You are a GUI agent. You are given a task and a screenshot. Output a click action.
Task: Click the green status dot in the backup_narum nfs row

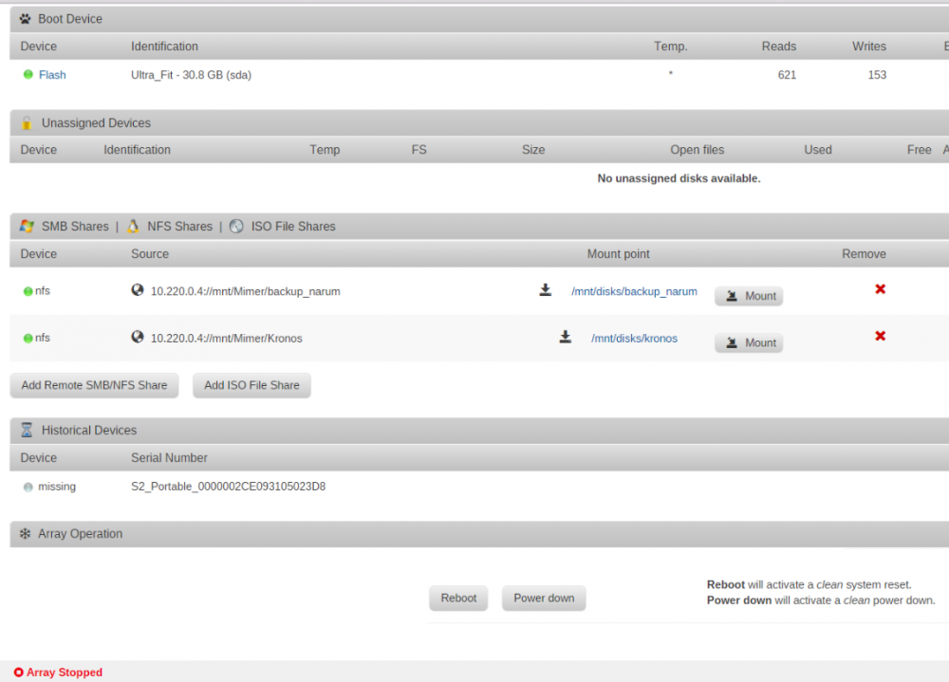click(x=28, y=292)
